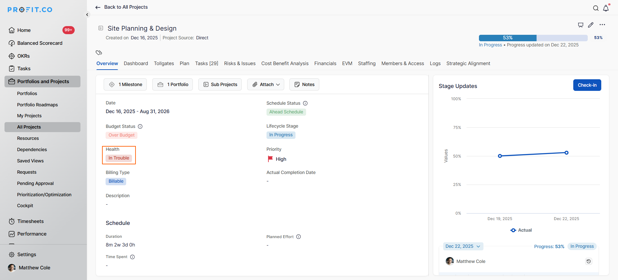Click the Dec 22 data point on chart
618x280 pixels.
pyautogui.click(x=566, y=153)
